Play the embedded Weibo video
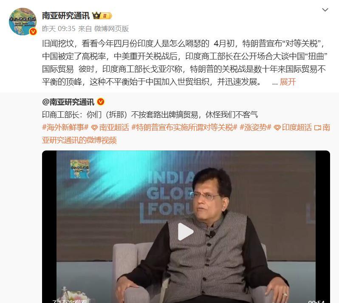This screenshot has width=339, height=303. (x=186, y=232)
